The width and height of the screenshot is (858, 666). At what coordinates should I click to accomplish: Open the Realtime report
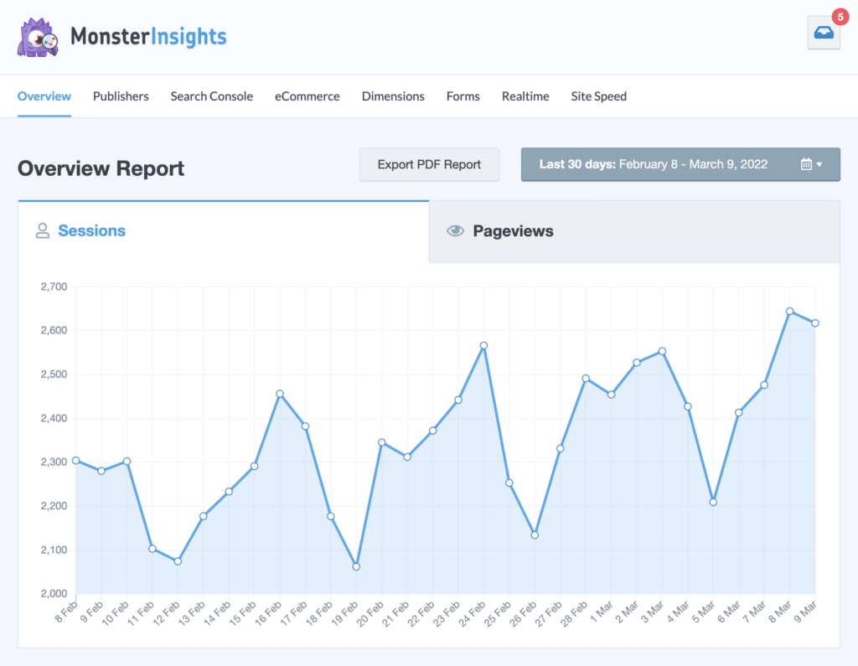pos(525,96)
